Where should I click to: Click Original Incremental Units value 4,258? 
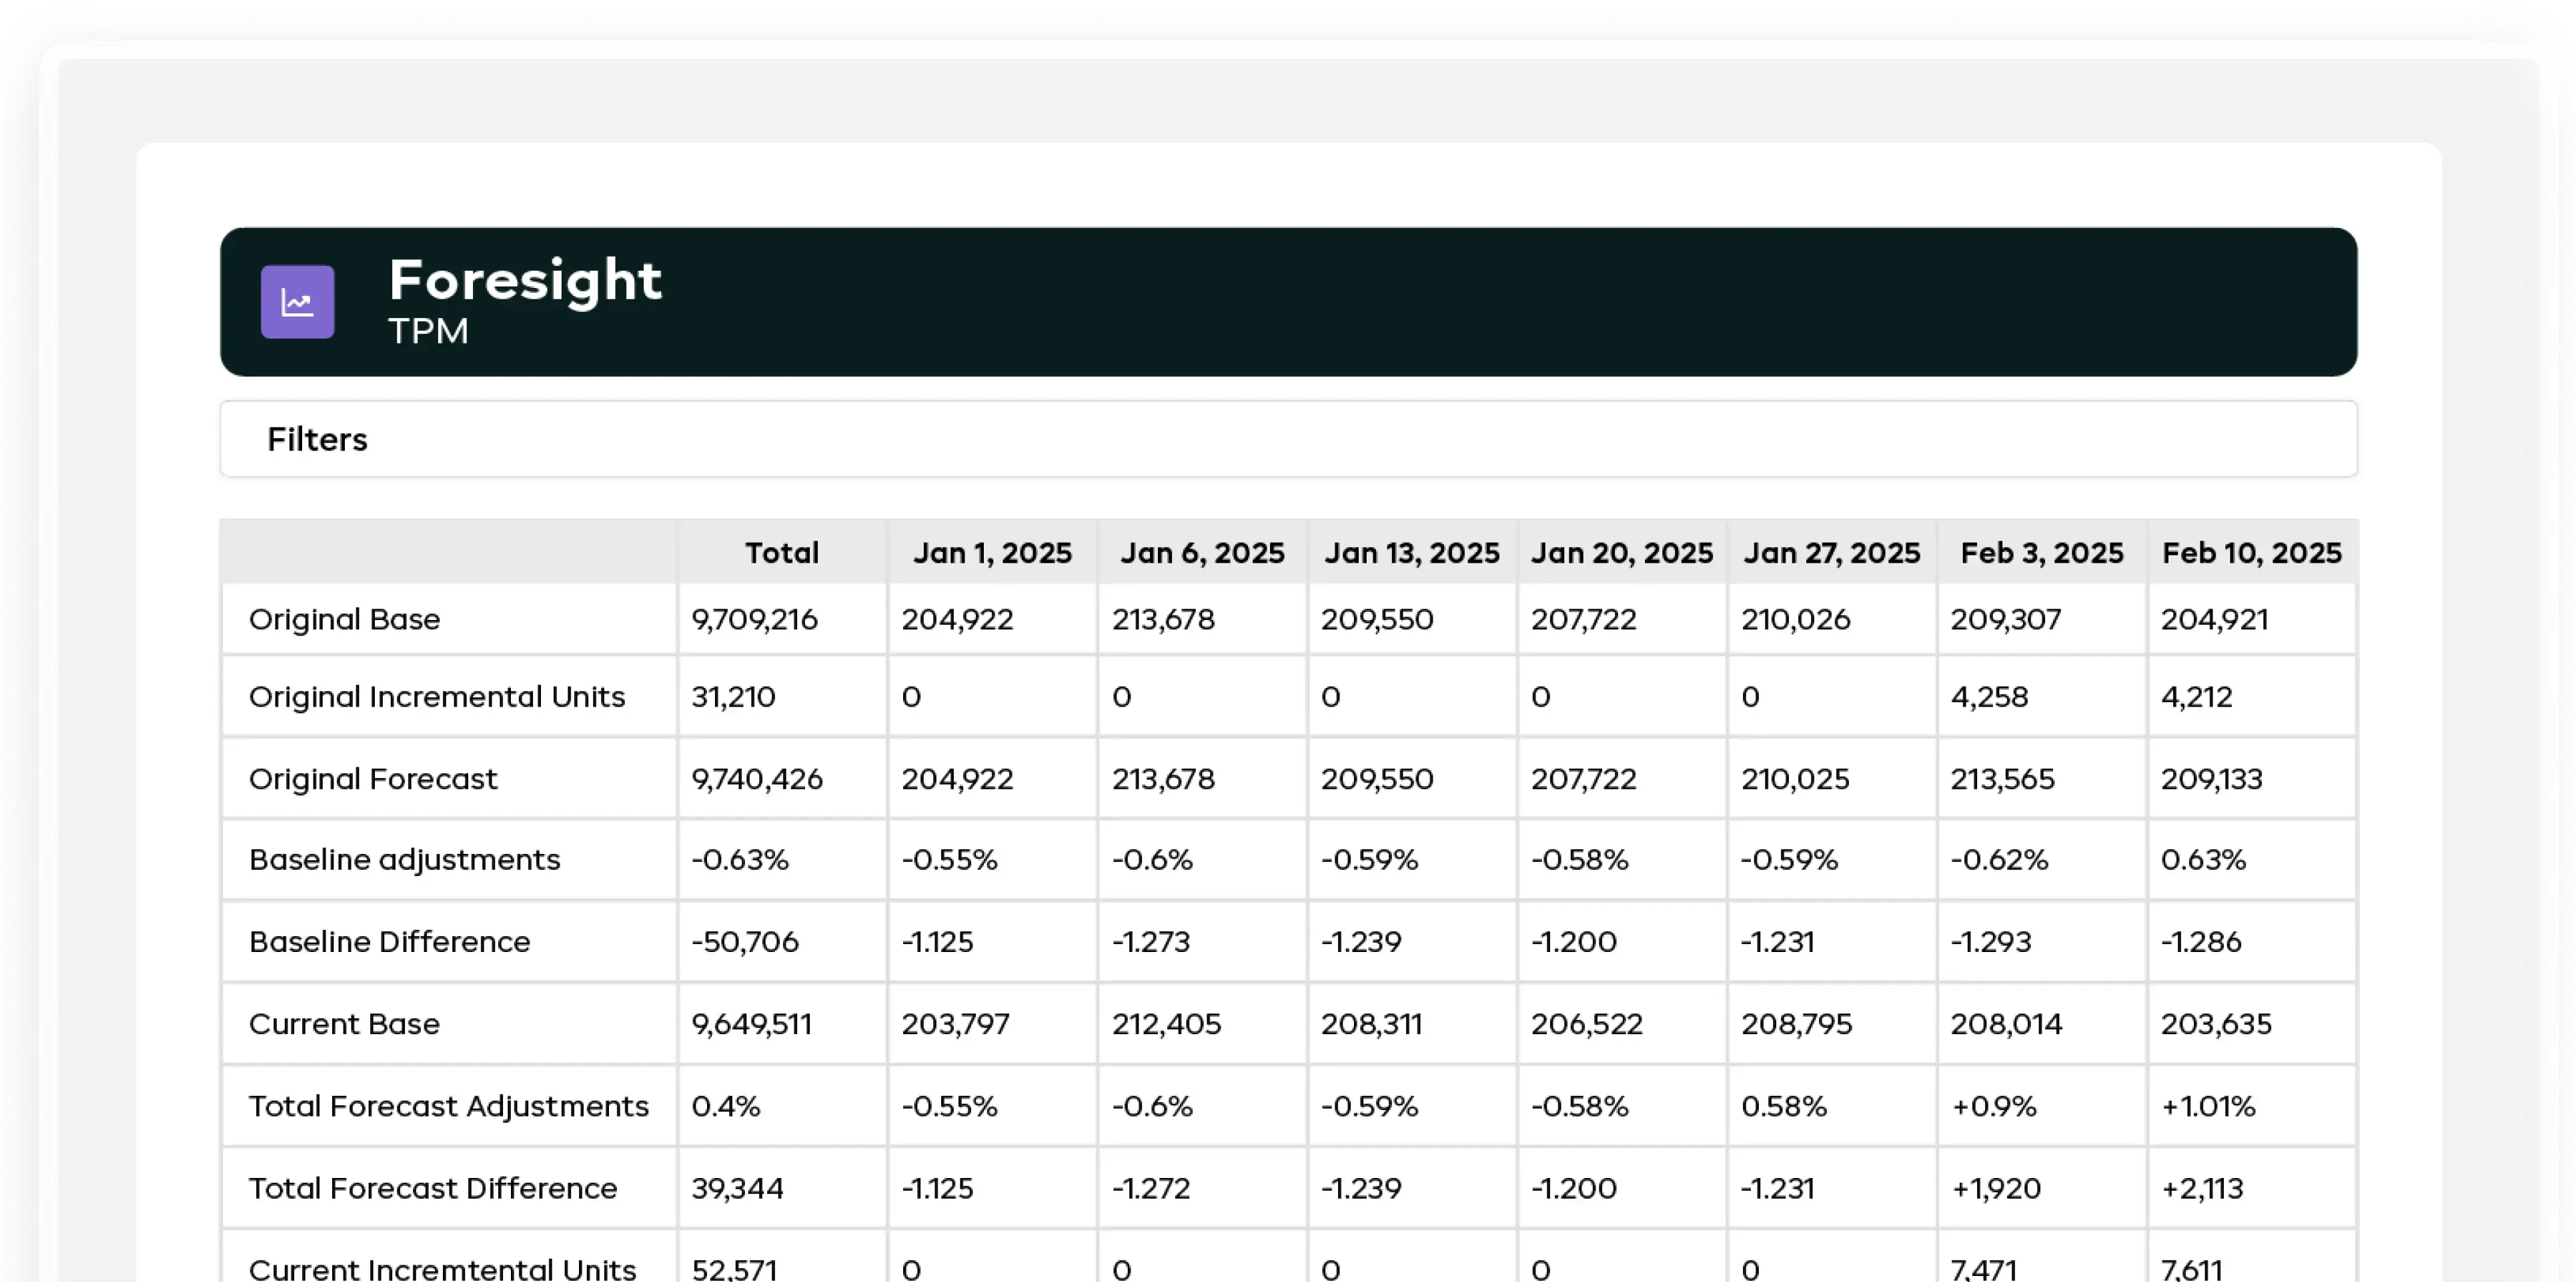tap(1990, 697)
